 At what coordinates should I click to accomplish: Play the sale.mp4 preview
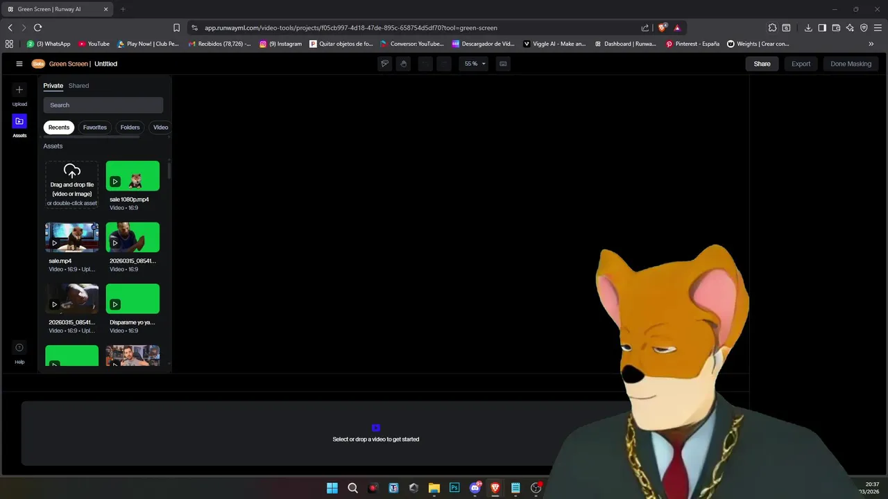coord(54,243)
